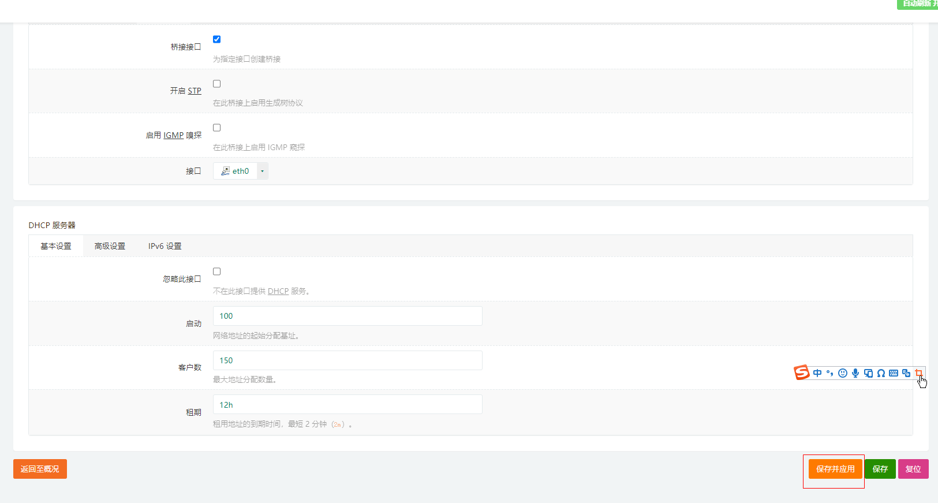Viewport: 938px width, 503px height.
Task: Click the hint text 在此桥接上启用生成树协议
Action: (258, 103)
